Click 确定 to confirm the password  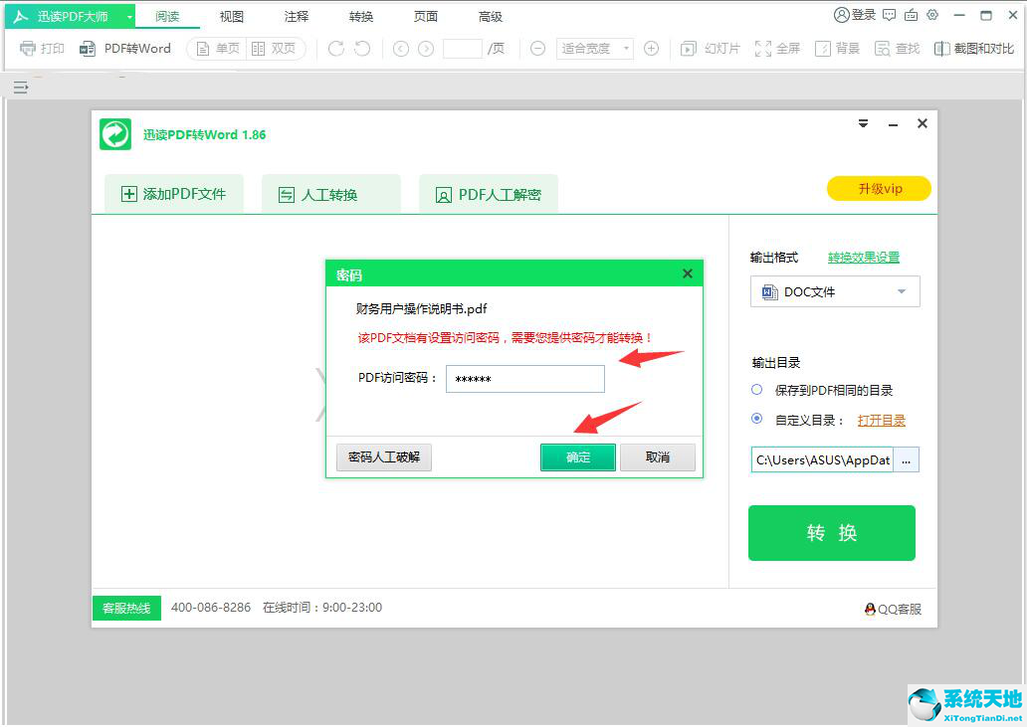coord(577,457)
